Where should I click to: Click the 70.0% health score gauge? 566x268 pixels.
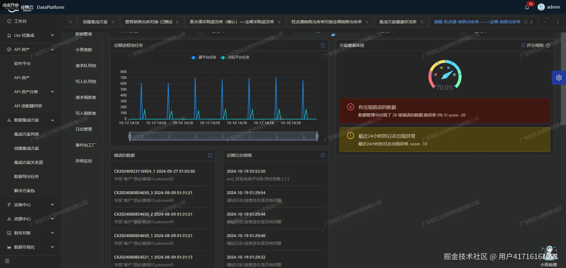click(445, 76)
